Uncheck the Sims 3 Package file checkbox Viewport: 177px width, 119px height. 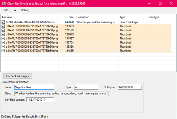coord(3,22)
